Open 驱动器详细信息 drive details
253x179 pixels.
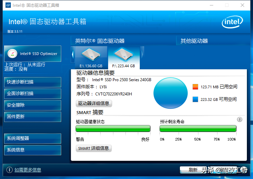94,103
